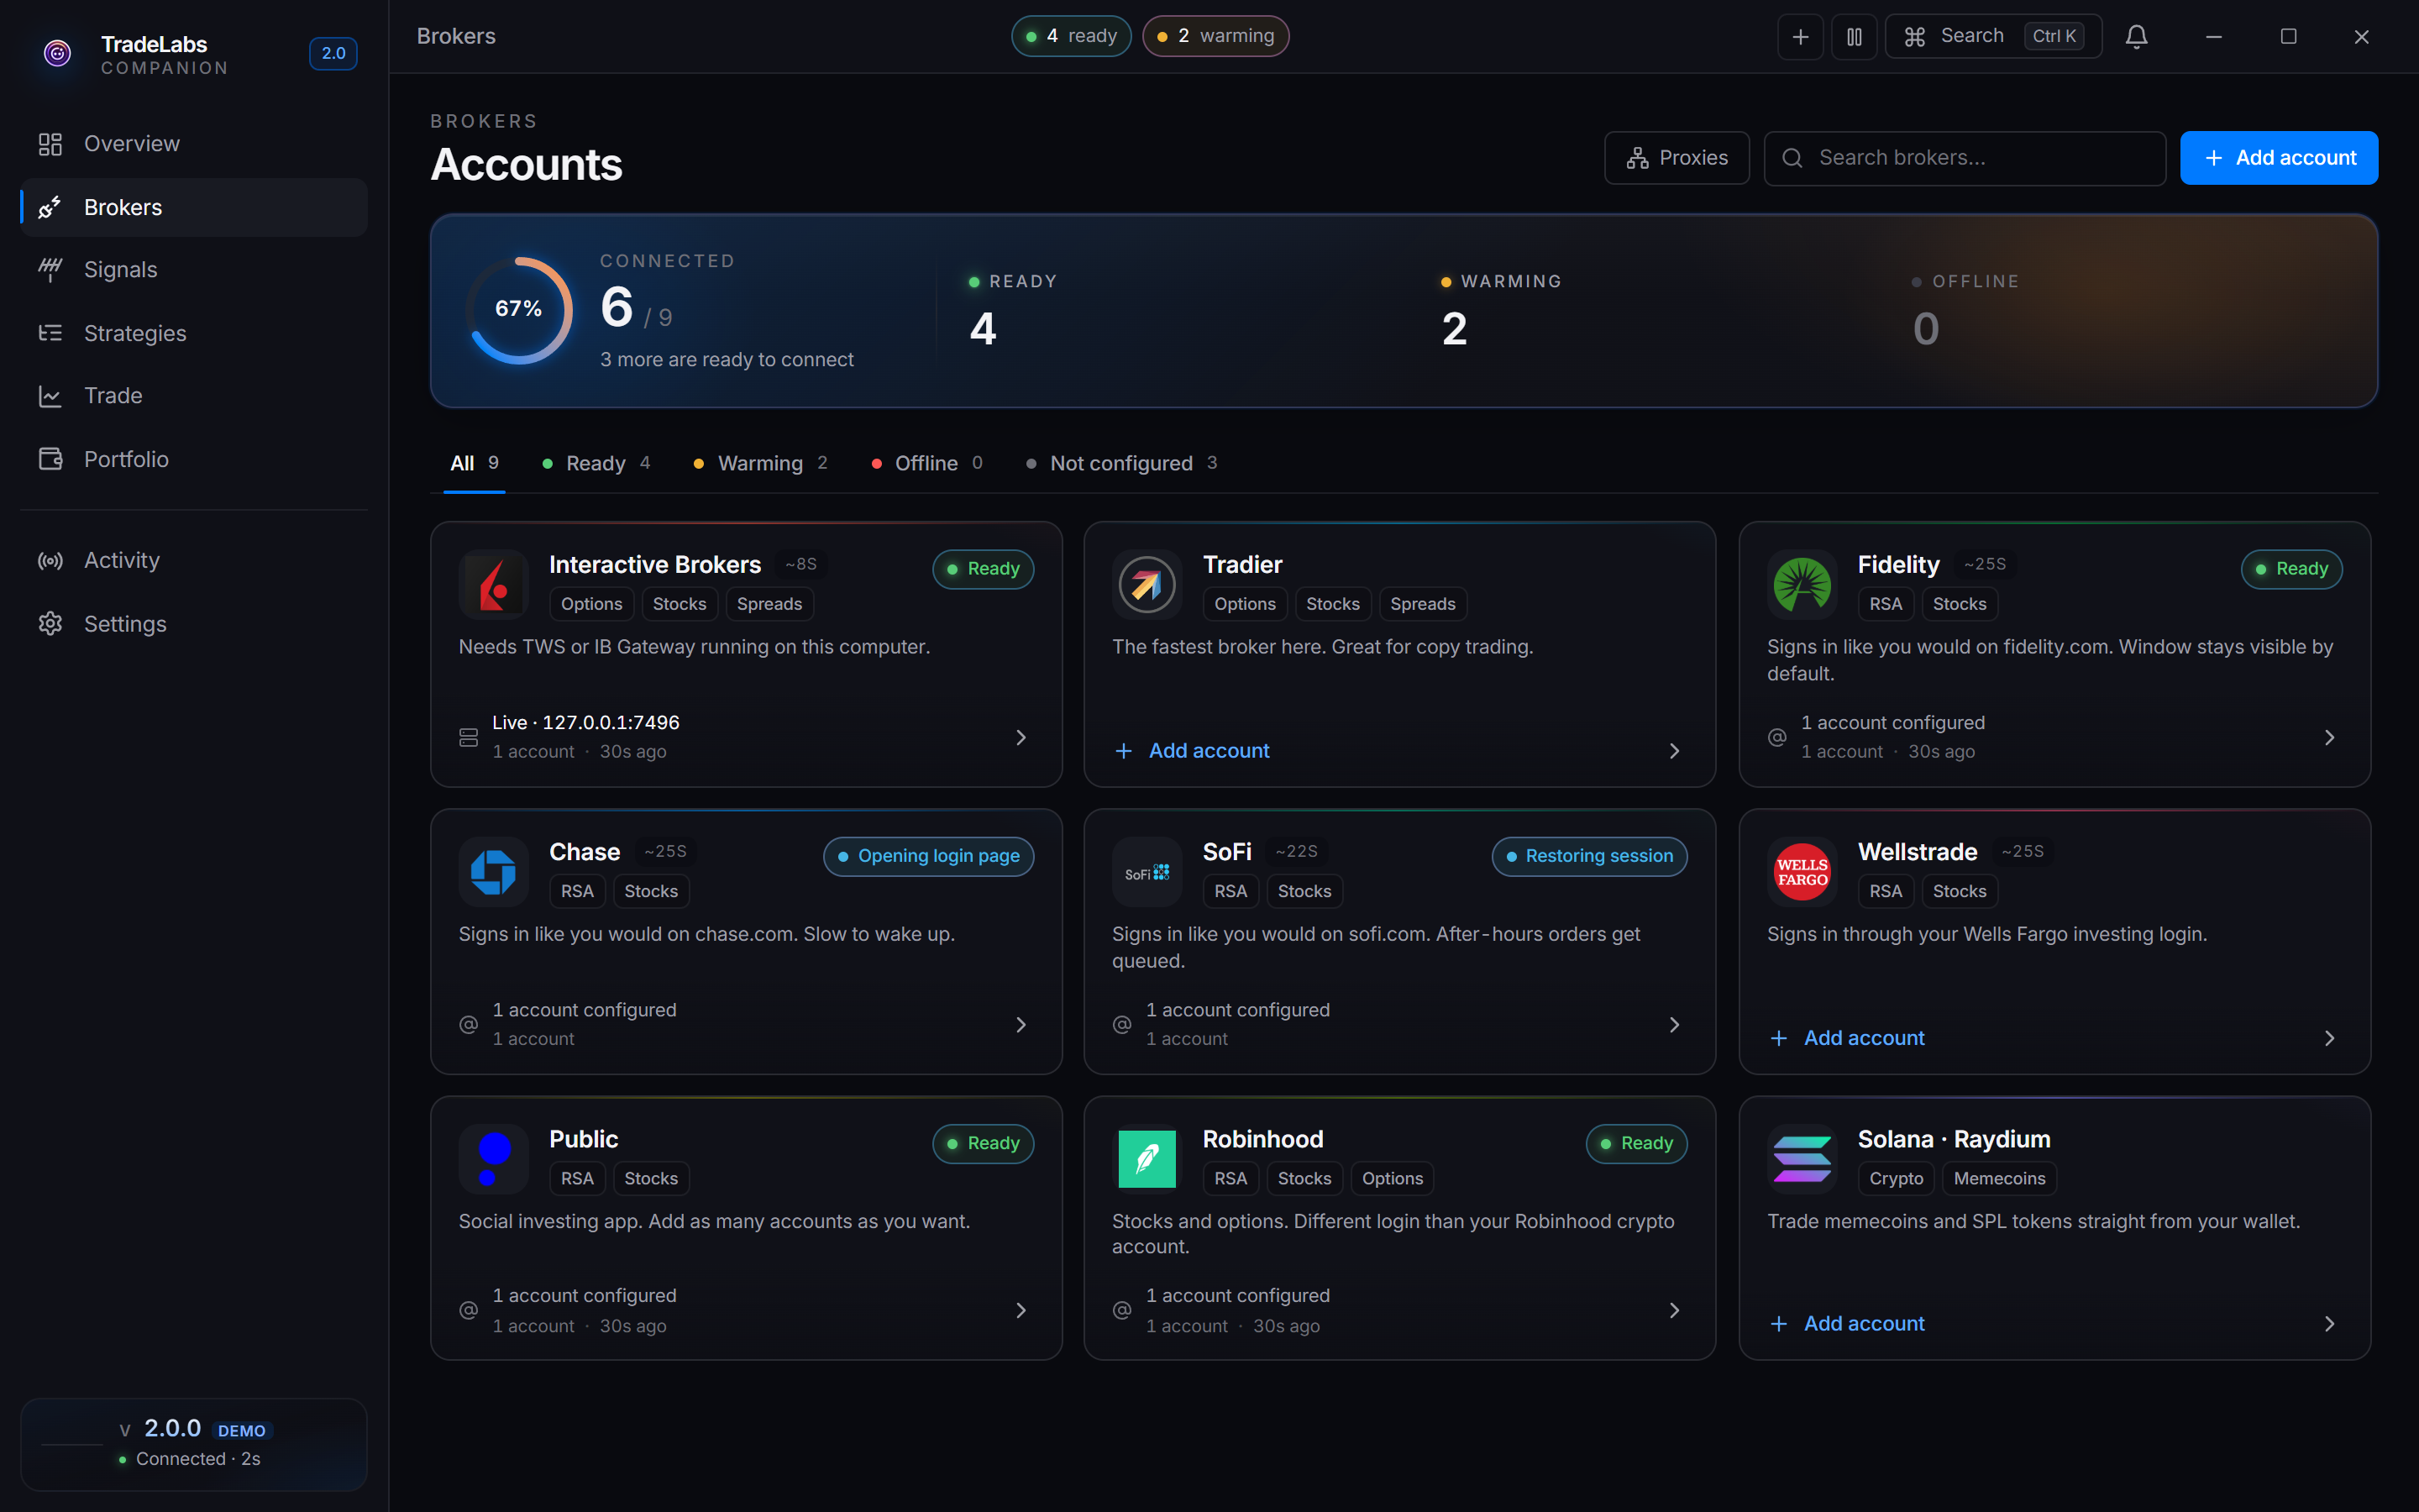Image resolution: width=2419 pixels, height=1512 pixels.
Task: Click the Strategies list icon in sidebar
Action: 50,333
